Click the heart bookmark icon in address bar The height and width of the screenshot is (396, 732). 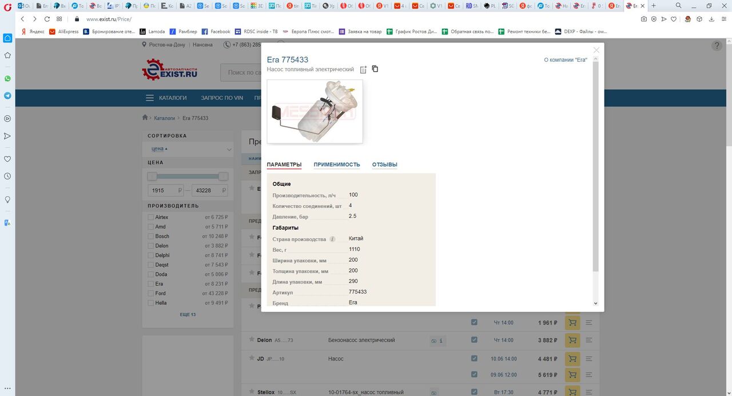tap(674, 19)
